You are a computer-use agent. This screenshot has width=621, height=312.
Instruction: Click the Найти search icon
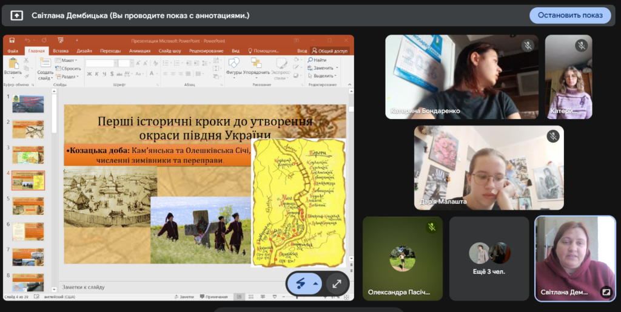coord(310,60)
